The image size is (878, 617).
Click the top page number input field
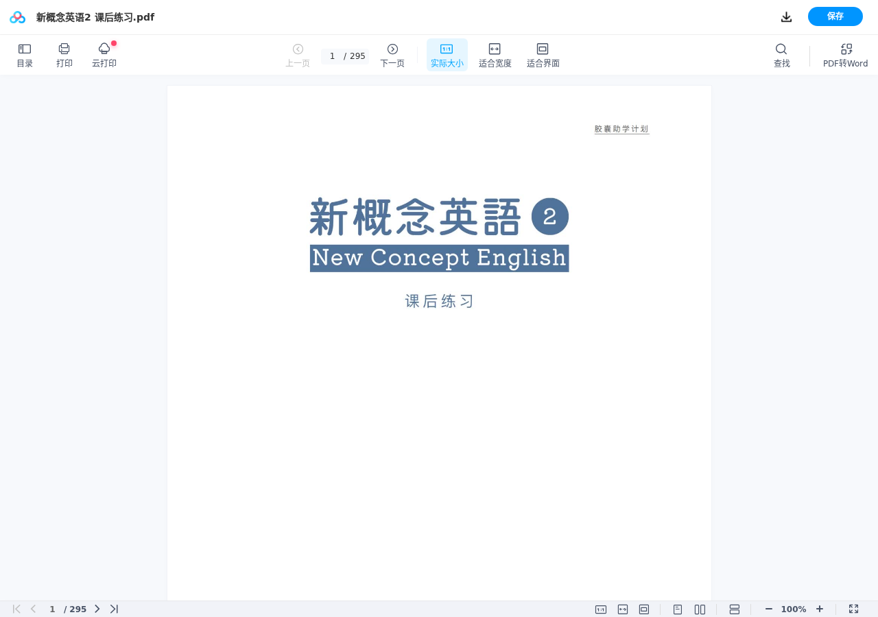point(332,56)
